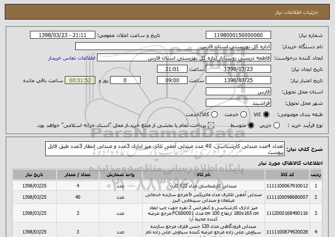Screen dimensions: 335x237
Task: Click the جزئیات اطلاعات نیاز header bar
Action: coord(167,12)
